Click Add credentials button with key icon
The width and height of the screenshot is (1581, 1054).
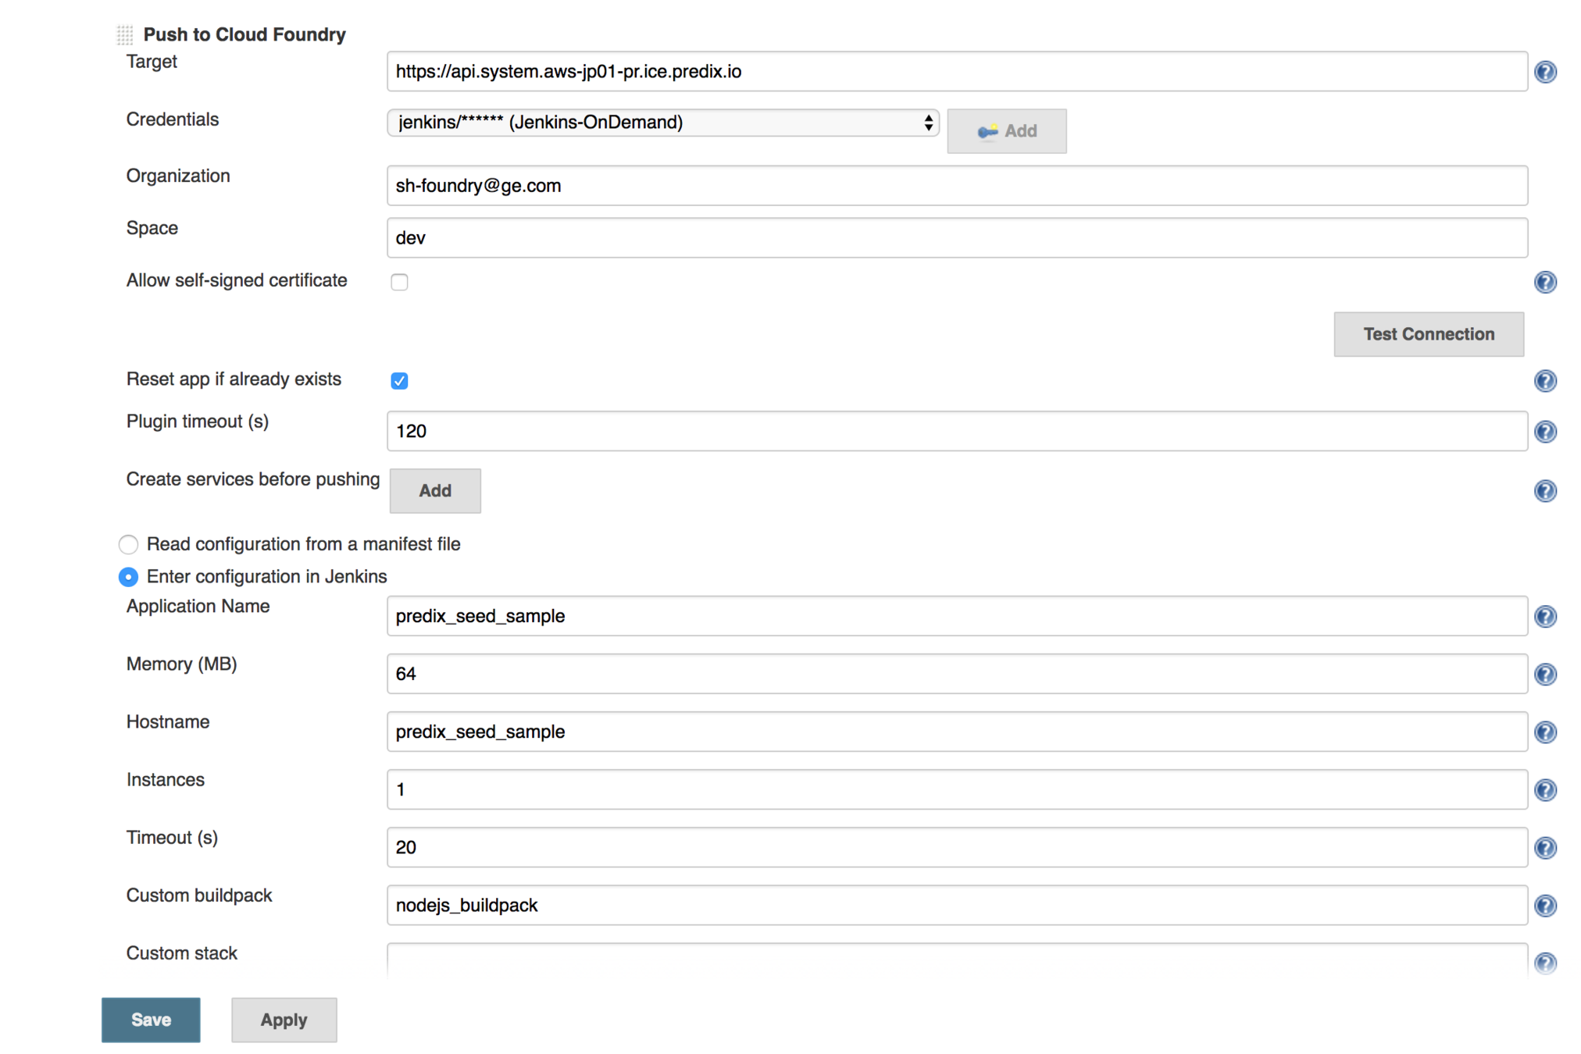click(1006, 131)
